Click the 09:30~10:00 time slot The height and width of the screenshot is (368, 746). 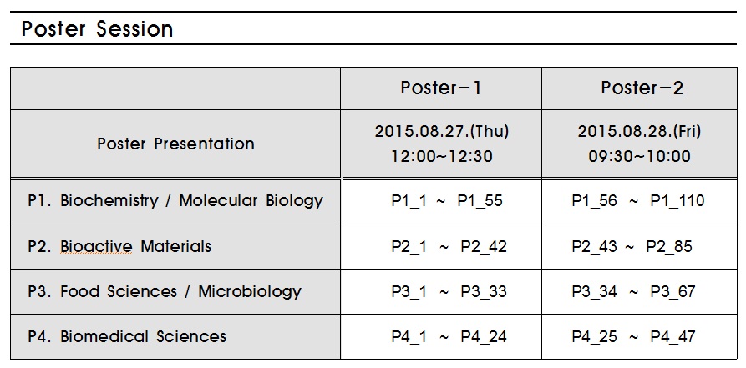[639, 156]
